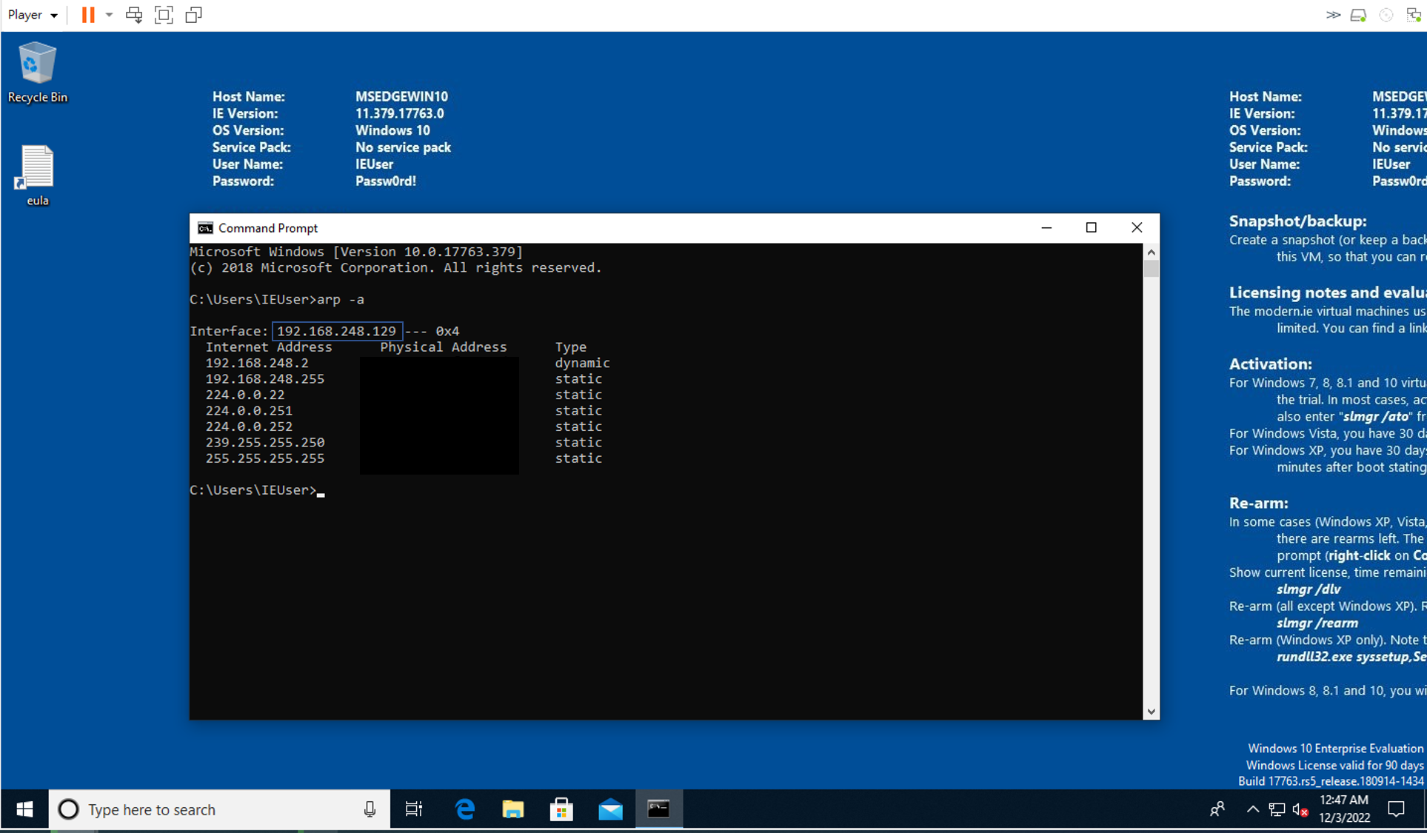Viewport: 1427px width, 833px height.
Task: Launch Microsoft Store from the taskbar
Action: coord(561,809)
